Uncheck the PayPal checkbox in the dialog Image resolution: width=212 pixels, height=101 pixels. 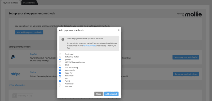click(x=60, y=81)
